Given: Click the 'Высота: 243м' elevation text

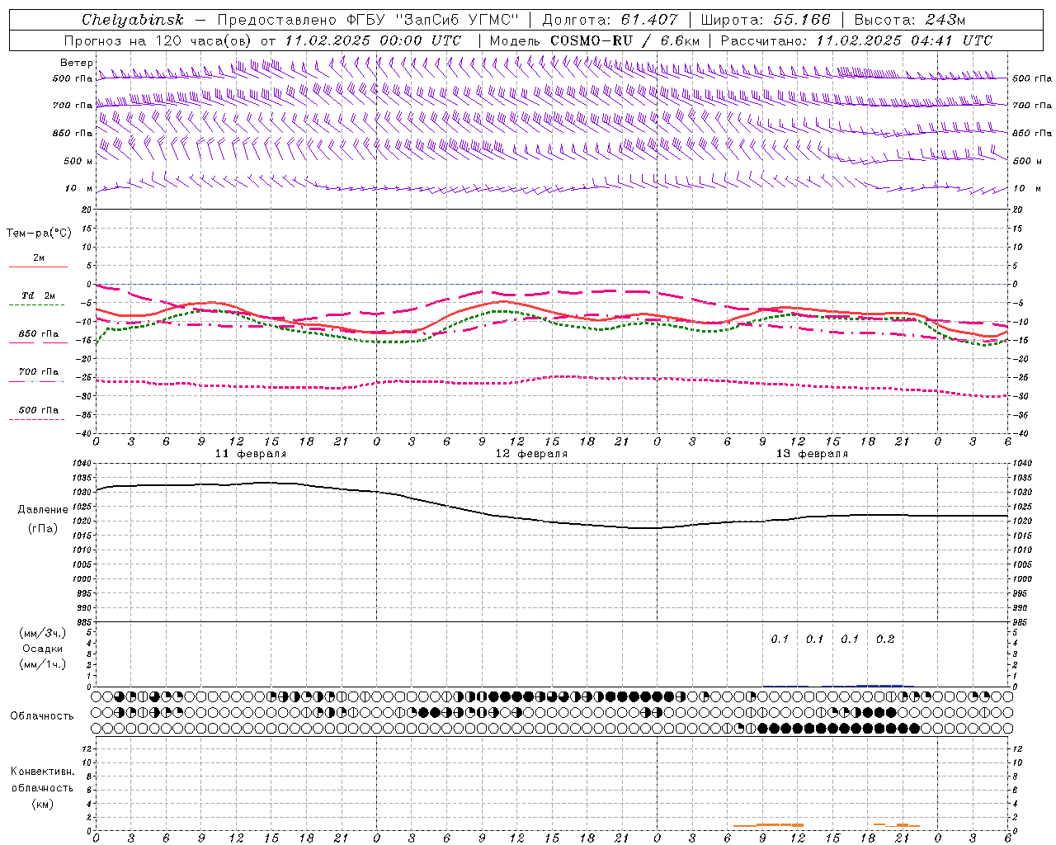Looking at the screenshot, I should tap(910, 20).
